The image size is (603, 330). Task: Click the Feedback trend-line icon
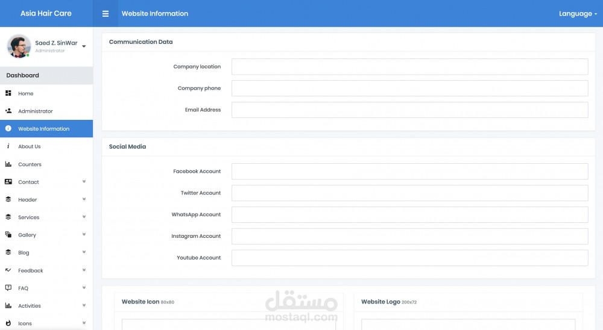[x=8, y=270]
